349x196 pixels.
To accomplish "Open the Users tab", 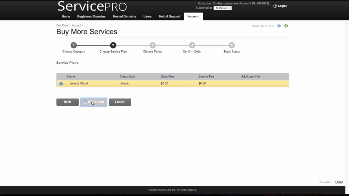I will 148,16.
